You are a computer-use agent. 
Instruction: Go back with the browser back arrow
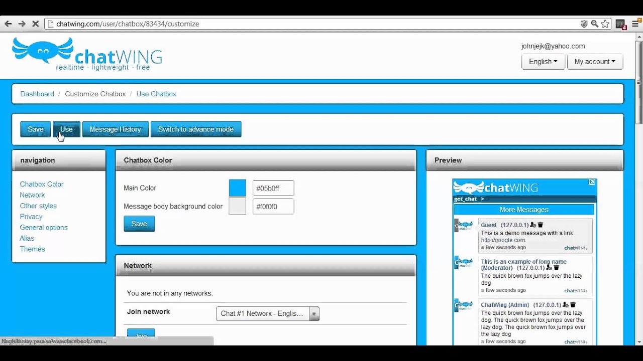pos(8,24)
